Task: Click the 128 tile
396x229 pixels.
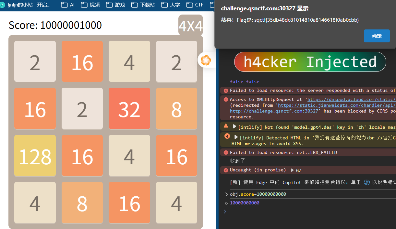Action: 35,156
